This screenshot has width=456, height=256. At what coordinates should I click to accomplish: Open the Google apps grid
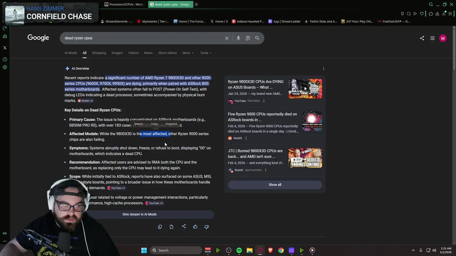click(x=432, y=38)
